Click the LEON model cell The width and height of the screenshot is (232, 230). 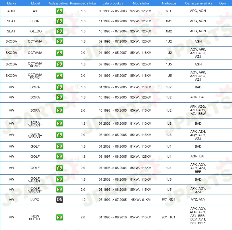click(x=35, y=21)
